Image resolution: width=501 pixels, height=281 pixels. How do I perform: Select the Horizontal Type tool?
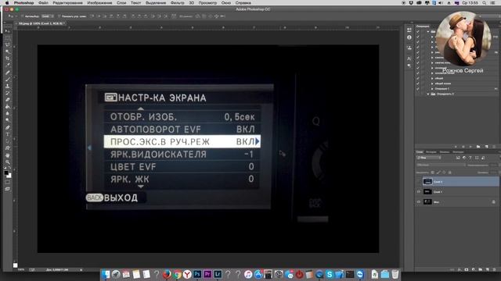click(x=8, y=134)
